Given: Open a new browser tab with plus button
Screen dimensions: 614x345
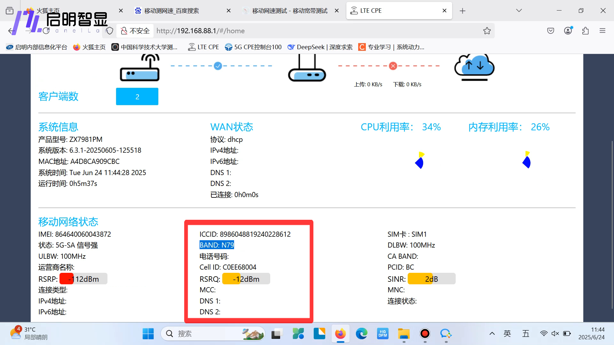Looking at the screenshot, I should tap(462, 11).
